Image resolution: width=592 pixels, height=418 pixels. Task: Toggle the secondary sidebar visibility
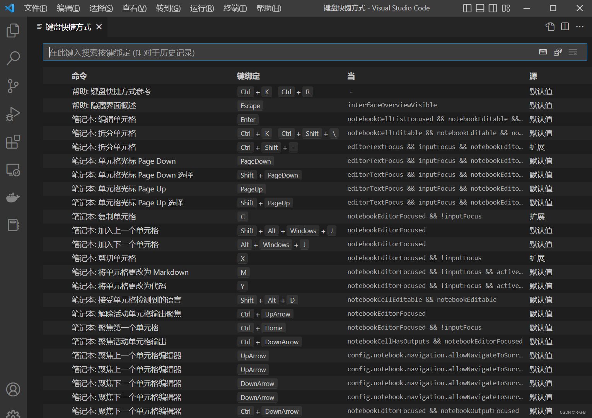coord(493,8)
